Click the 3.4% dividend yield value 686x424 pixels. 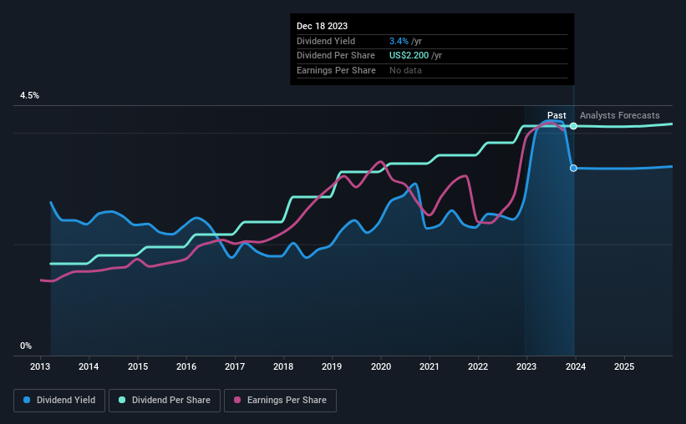(x=399, y=41)
